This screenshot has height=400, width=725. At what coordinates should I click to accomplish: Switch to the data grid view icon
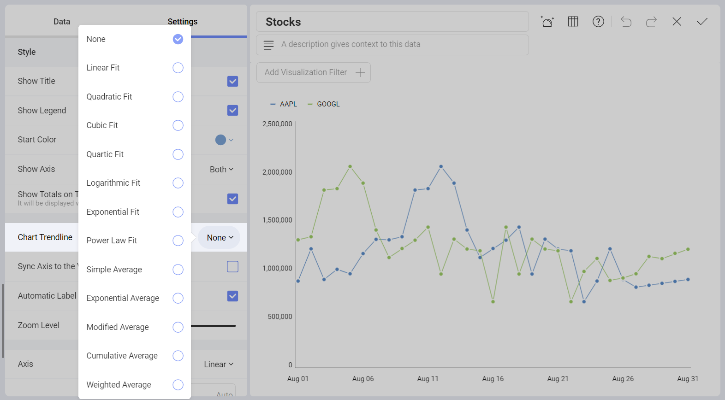[x=573, y=22]
